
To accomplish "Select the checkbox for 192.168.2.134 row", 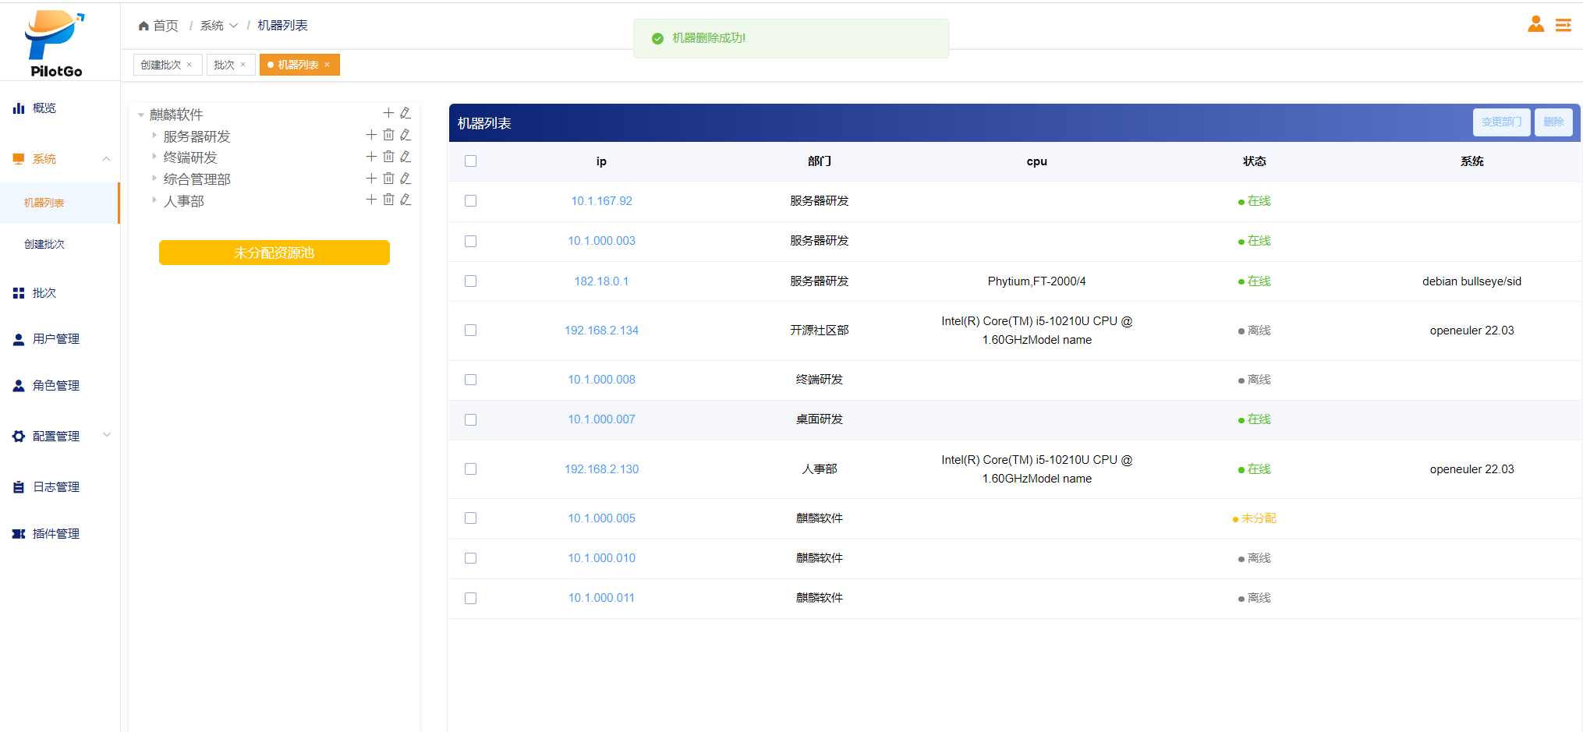I will [x=470, y=331].
